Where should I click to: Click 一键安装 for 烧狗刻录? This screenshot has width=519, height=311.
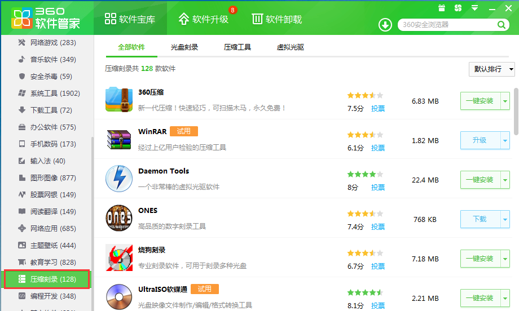coord(480,259)
